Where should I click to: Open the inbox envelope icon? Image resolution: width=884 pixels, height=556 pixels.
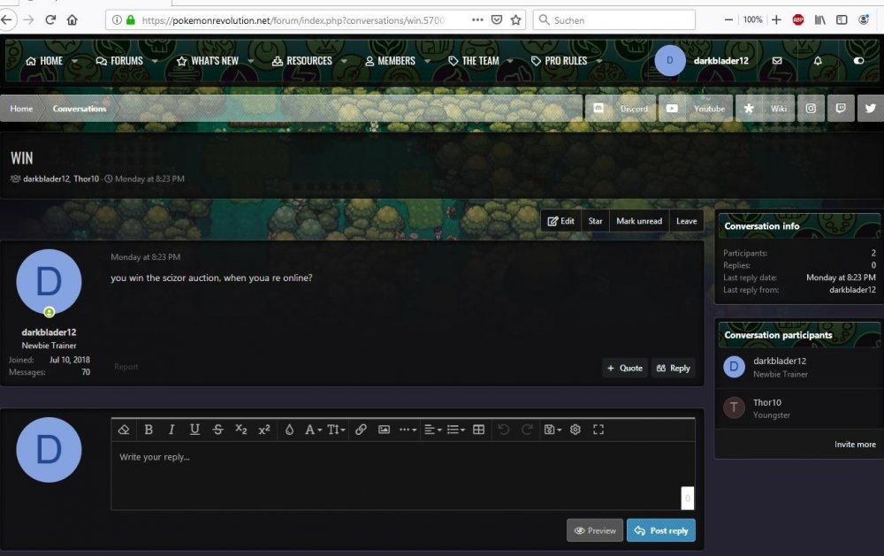point(777,61)
